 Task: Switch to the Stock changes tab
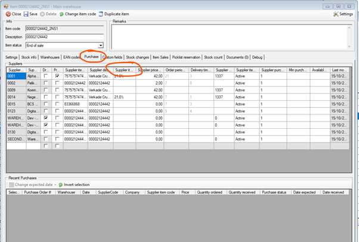coord(137,57)
